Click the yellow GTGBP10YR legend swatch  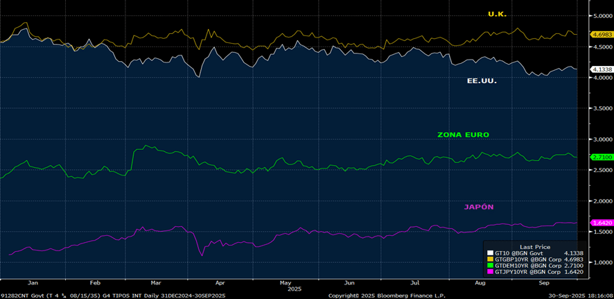tap(489, 259)
